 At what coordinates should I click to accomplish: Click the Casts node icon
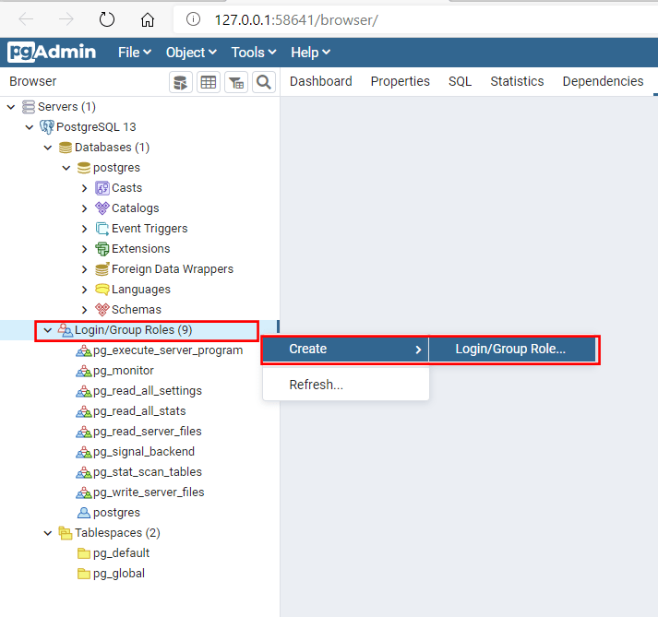(x=102, y=188)
